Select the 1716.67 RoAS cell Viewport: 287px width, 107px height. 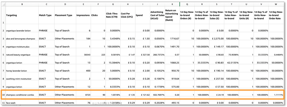[172, 38]
